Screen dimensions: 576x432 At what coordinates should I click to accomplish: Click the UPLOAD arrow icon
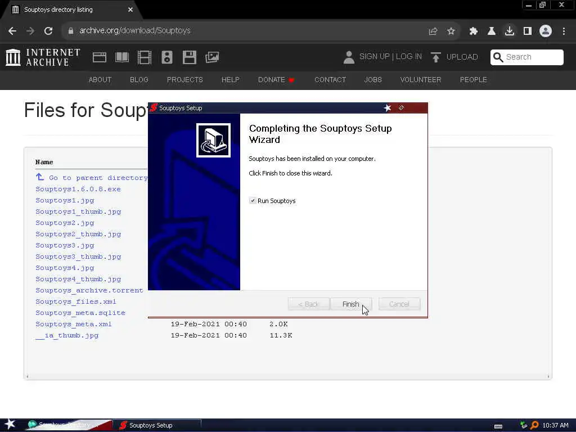436,57
